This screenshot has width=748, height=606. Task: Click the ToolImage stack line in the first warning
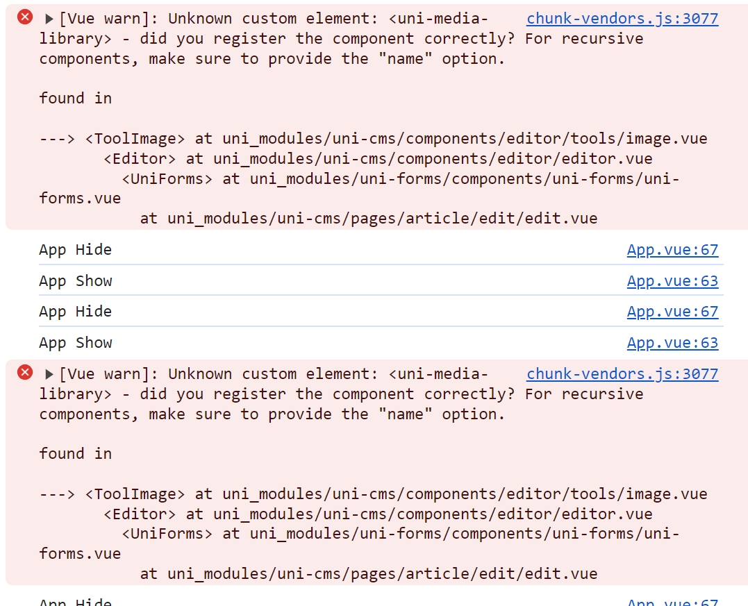point(396,139)
